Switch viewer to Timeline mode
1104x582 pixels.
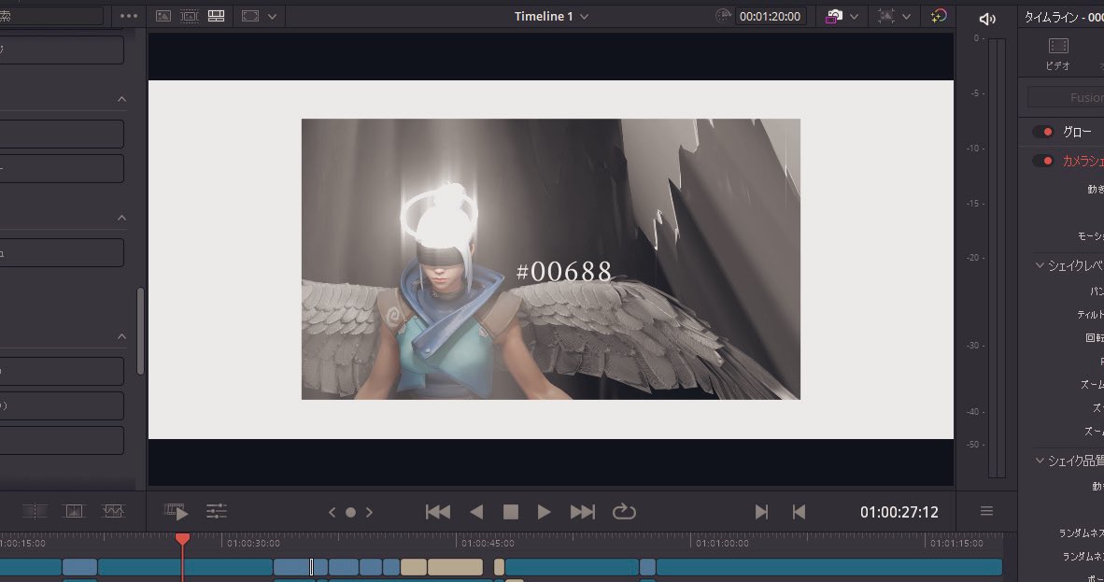click(x=216, y=16)
